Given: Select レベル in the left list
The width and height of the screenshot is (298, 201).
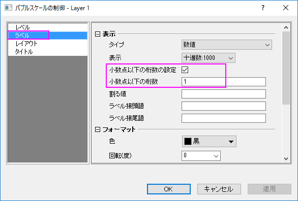Looking at the screenshot, I should 47,27.
